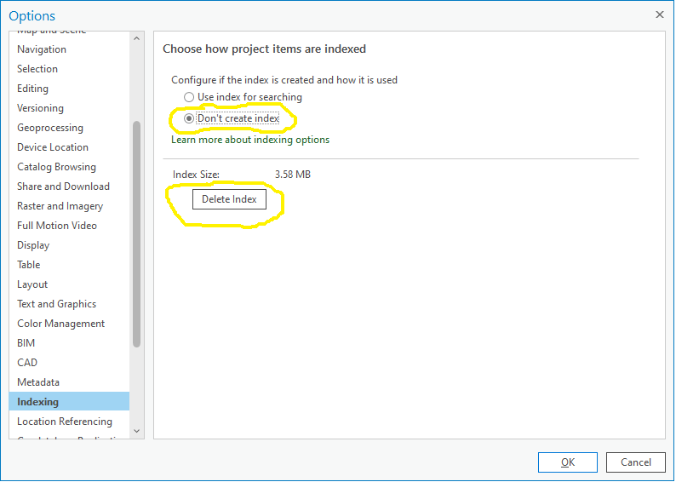The width and height of the screenshot is (676, 482).
Task: Select 'Don't create index' radio option
Action: (189, 118)
